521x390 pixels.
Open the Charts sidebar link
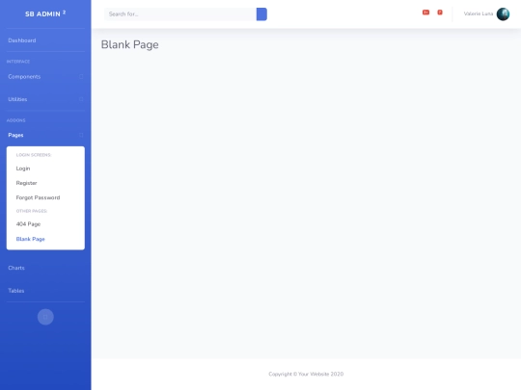point(45,268)
